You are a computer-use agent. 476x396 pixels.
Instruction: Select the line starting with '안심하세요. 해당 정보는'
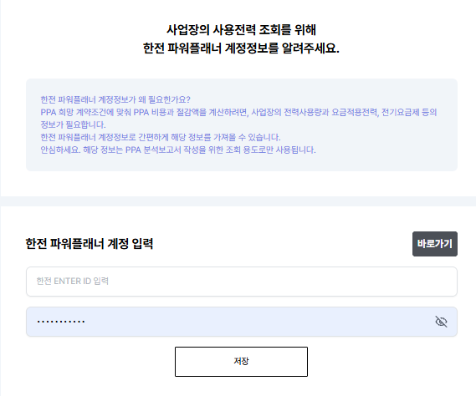(178, 150)
